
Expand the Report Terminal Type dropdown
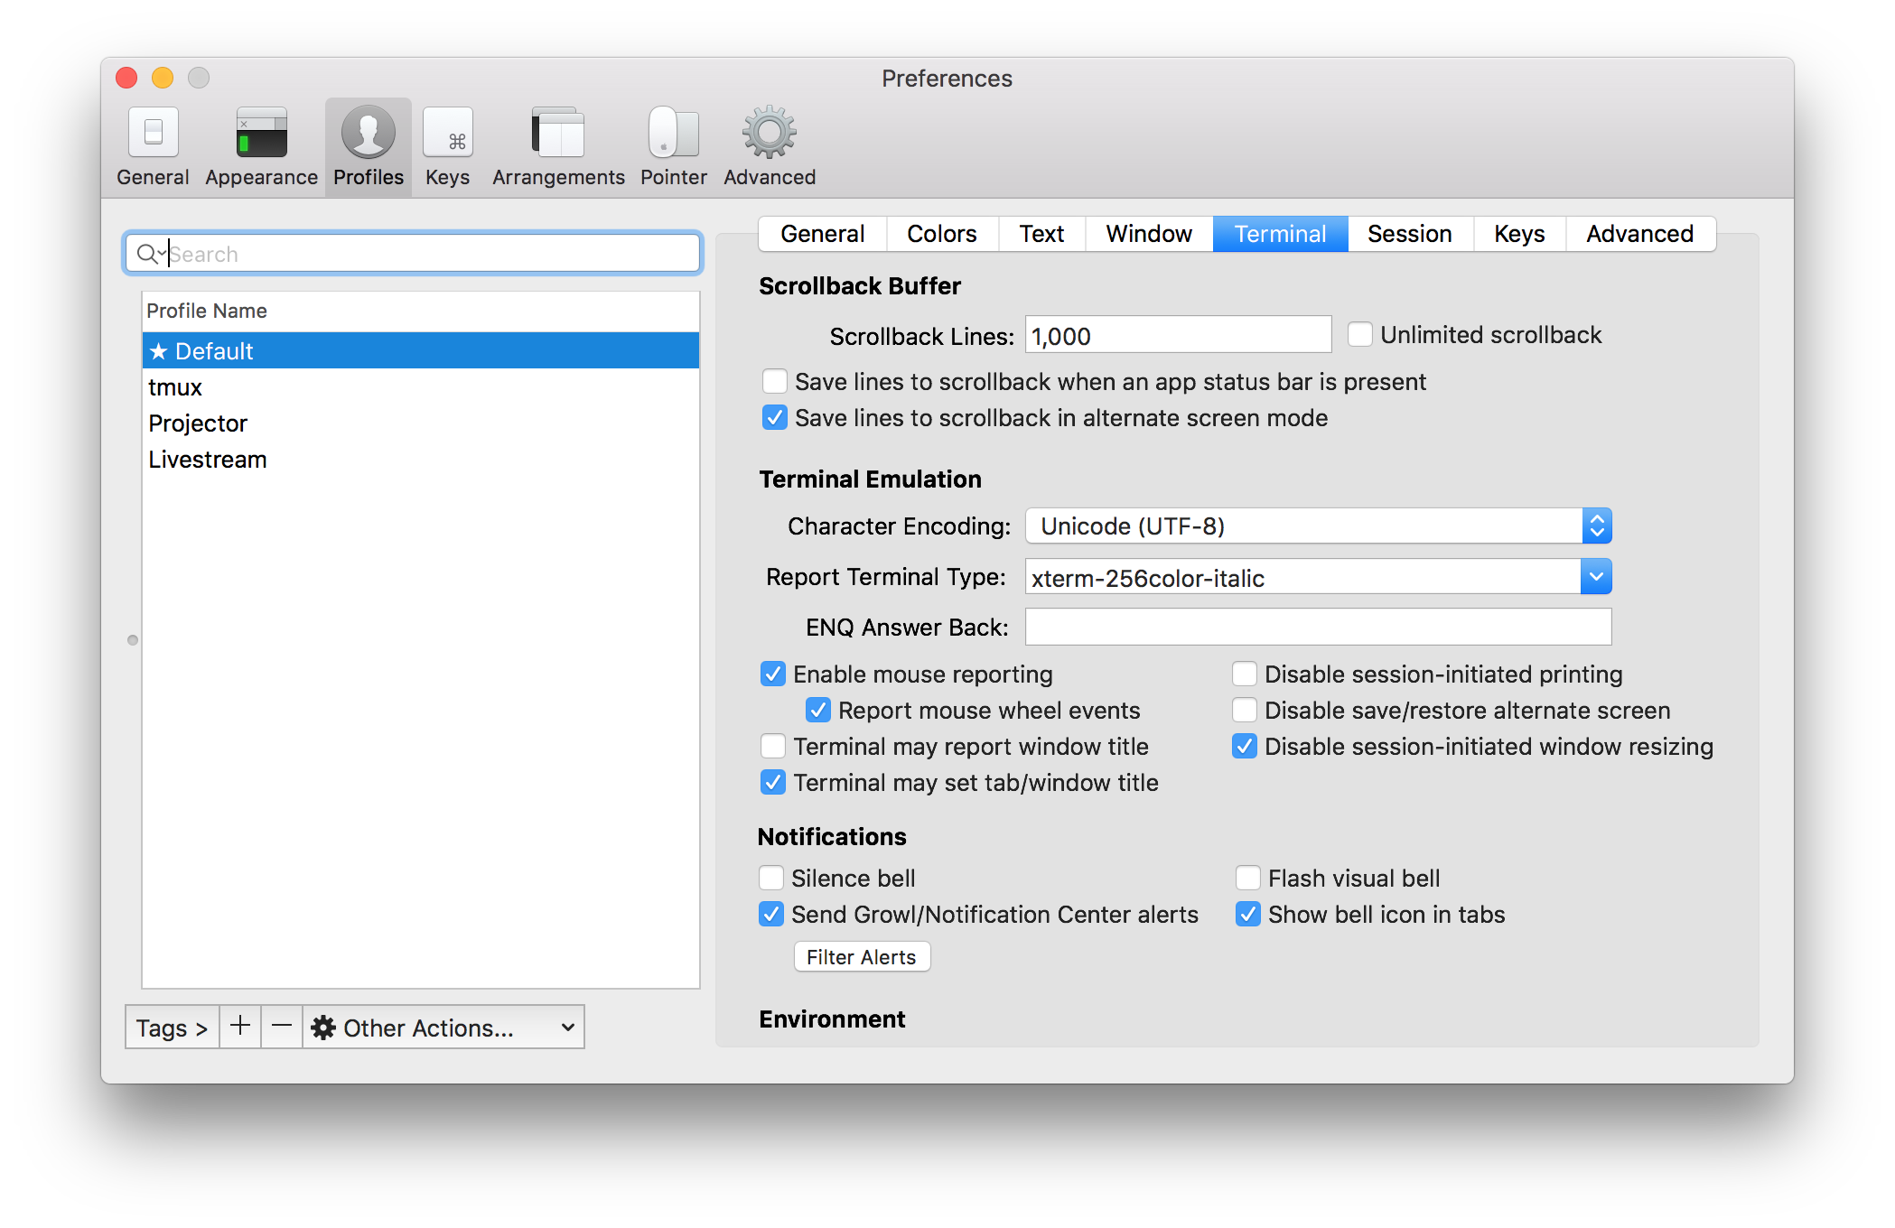pos(1594,577)
